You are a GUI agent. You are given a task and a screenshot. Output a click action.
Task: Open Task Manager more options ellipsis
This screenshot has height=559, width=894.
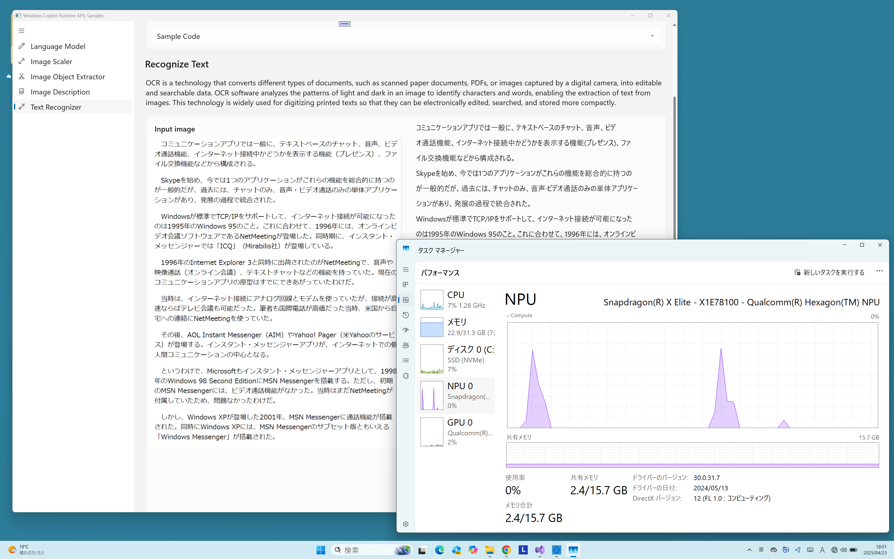tap(879, 271)
